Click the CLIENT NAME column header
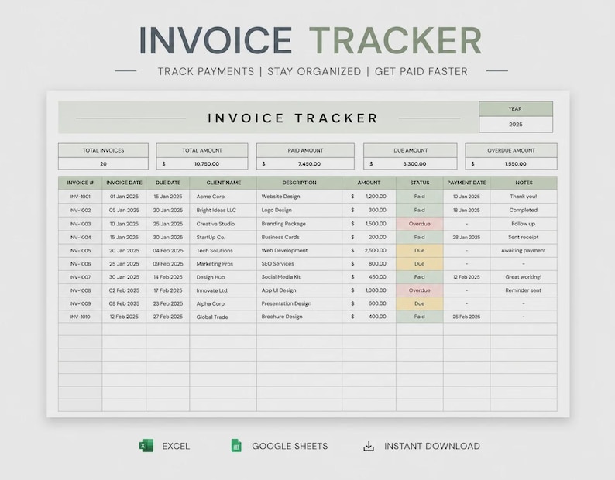Image resolution: width=615 pixels, height=480 pixels. point(223,183)
